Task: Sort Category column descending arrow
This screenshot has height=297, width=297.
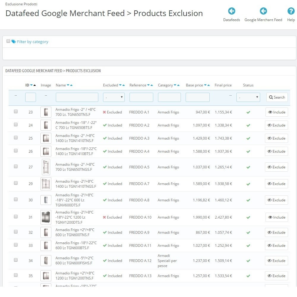Action: 175,85
